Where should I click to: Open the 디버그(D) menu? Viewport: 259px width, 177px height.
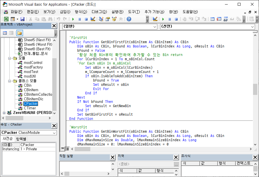coord(99,12)
